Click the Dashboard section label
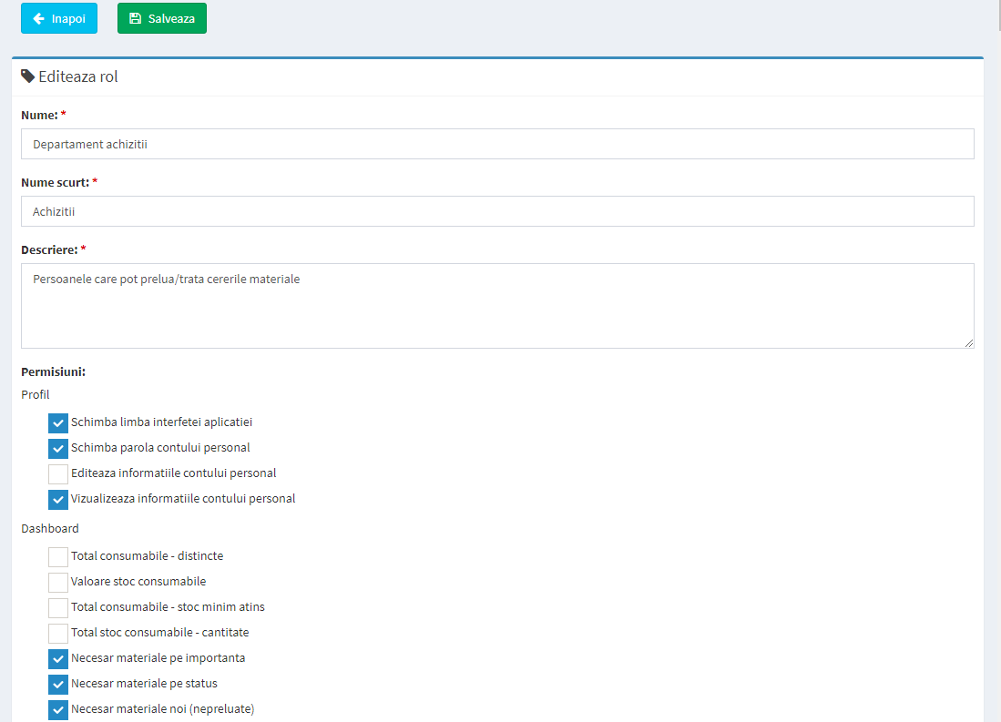 (x=50, y=529)
